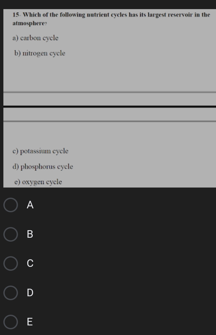Click the 'a) carbon cycle' option text
Screen dimensions: 216x335
pyautogui.click(x=35, y=38)
